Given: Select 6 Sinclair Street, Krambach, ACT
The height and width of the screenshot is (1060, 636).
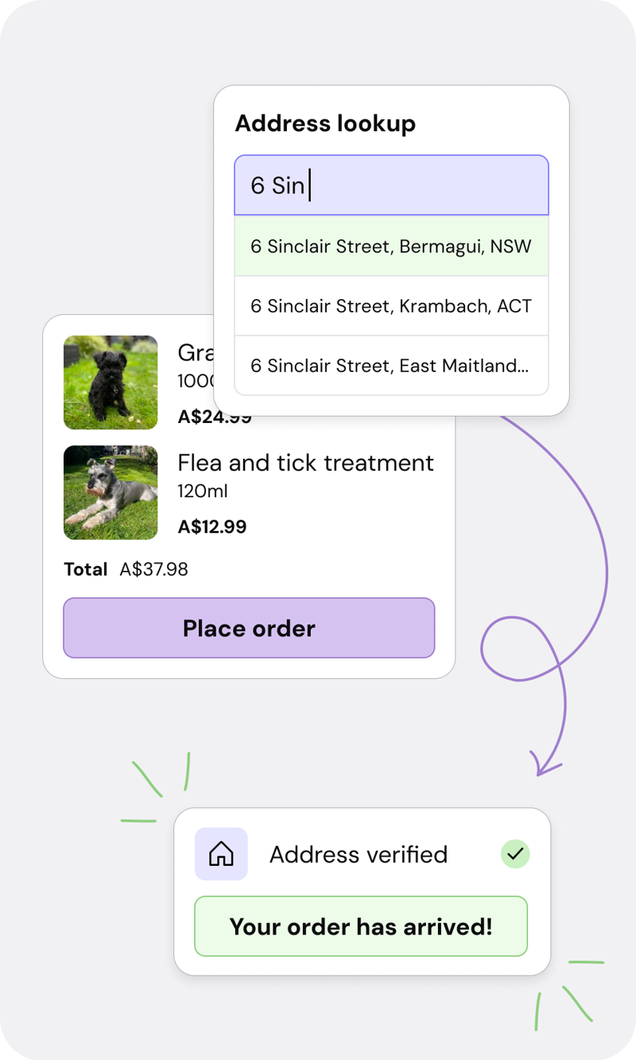Looking at the screenshot, I should [391, 306].
